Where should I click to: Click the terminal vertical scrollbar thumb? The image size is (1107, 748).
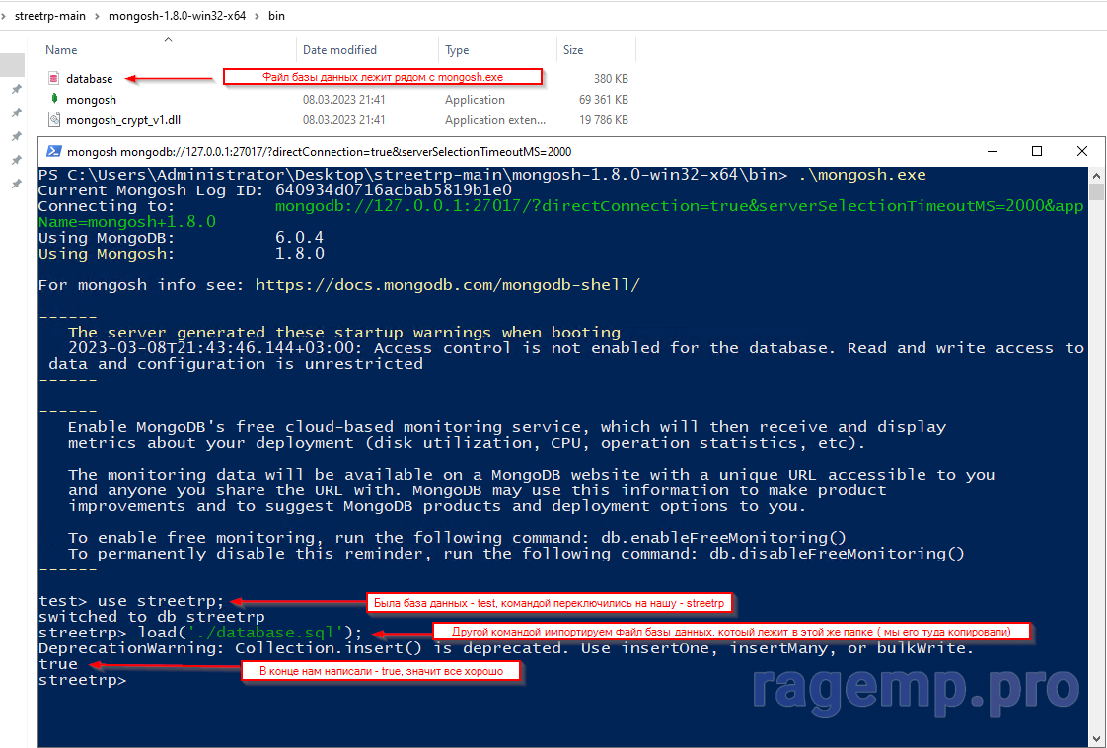point(1096,192)
